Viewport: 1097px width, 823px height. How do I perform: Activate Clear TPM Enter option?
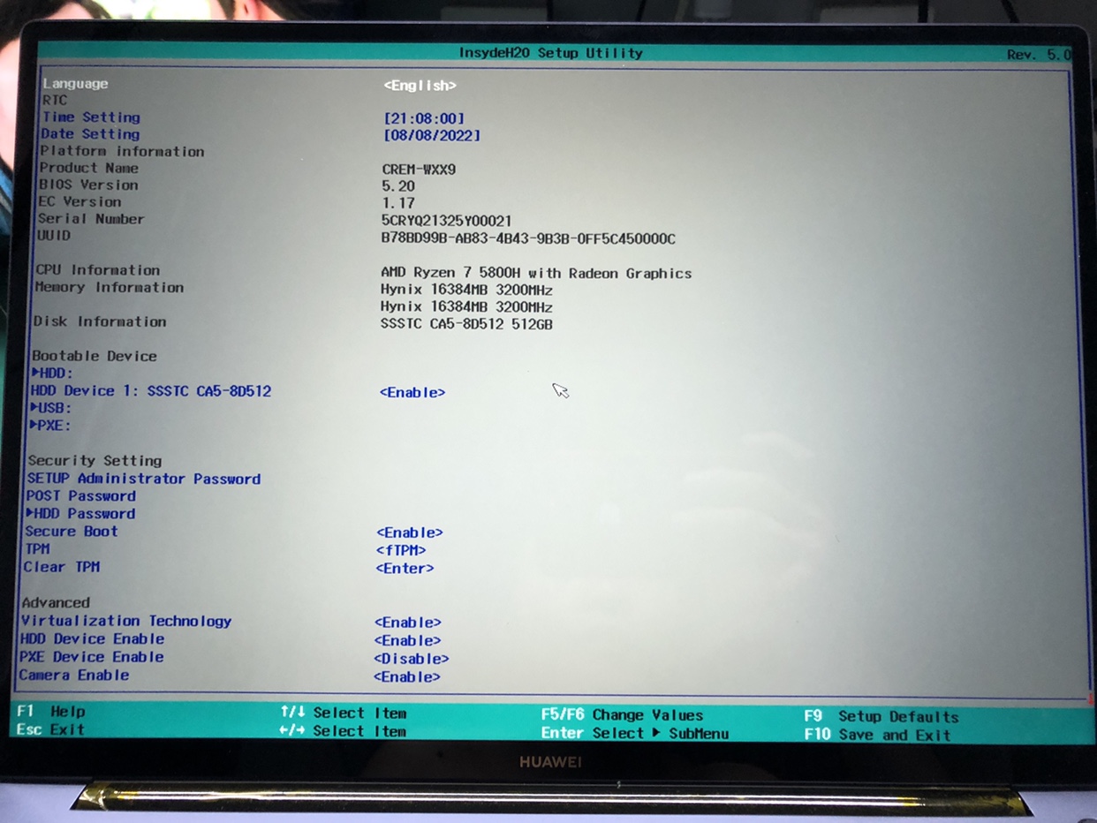(405, 569)
